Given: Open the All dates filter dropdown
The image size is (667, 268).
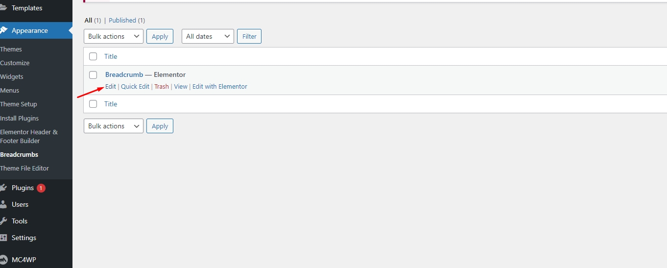Looking at the screenshot, I should pyautogui.click(x=208, y=36).
